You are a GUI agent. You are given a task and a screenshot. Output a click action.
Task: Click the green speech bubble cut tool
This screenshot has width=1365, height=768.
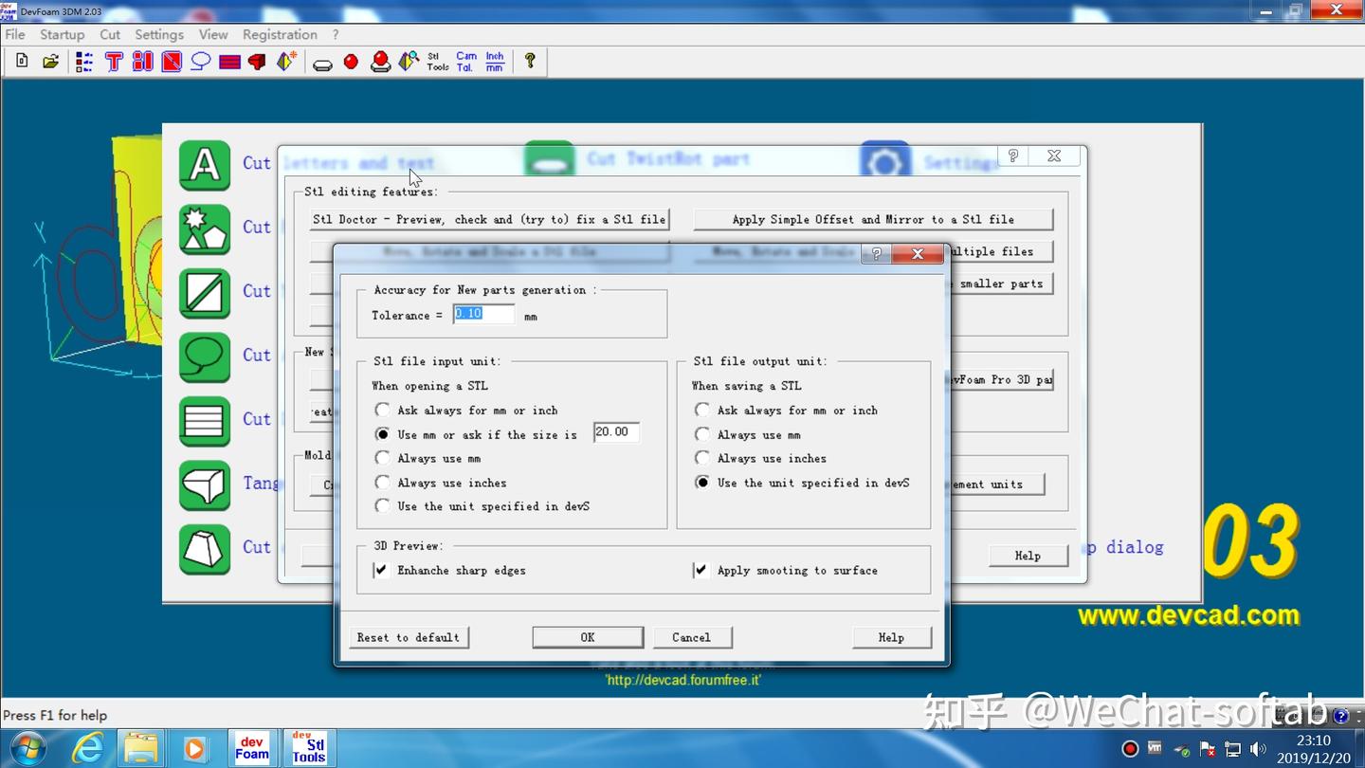tap(204, 357)
